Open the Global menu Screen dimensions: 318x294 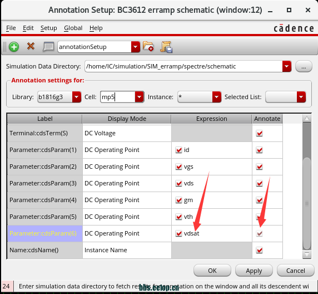[73, 28]
